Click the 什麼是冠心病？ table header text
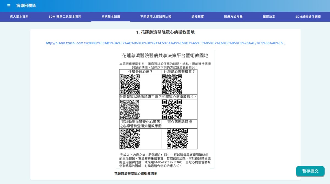This screenshot has height=184, width=330. coord(141,72)
